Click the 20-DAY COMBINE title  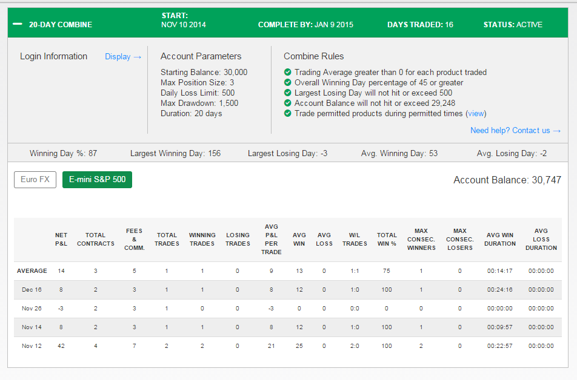point(61,25)
